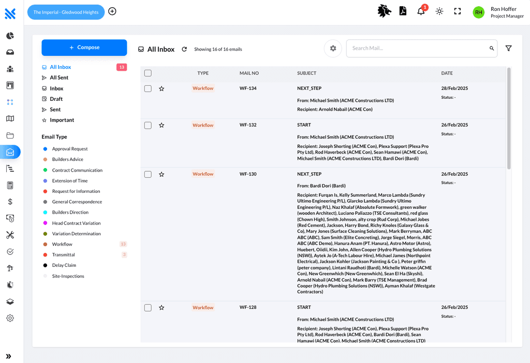Star the WF-132 email
The width and height of the screenshot is (530, 363).
pos(161,125)
